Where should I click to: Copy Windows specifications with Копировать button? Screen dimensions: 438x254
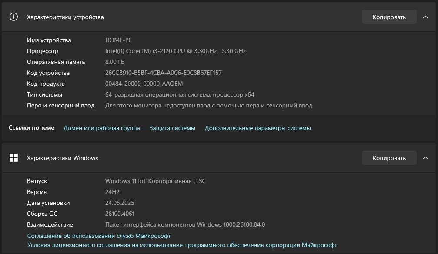pyautogui.click(x=389, y=158)
